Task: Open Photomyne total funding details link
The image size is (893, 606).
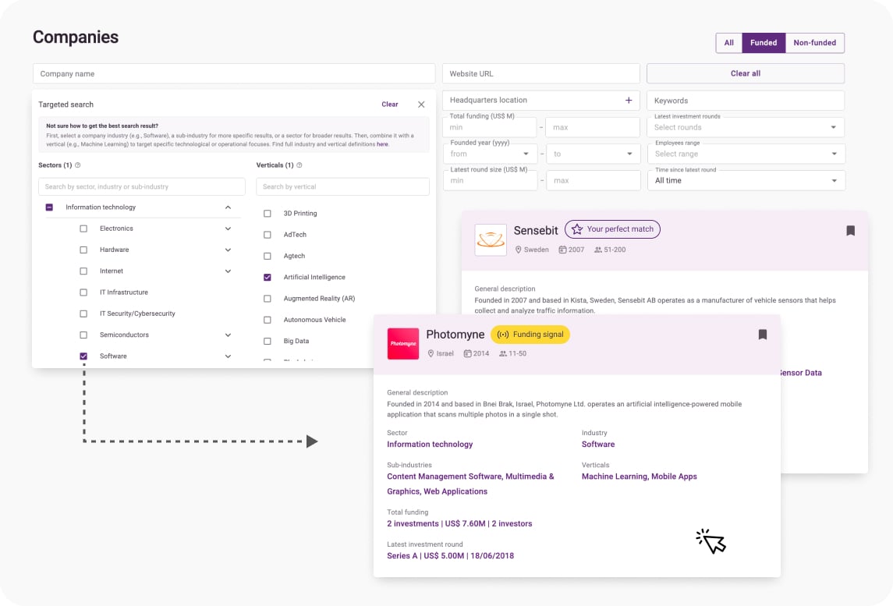Action: tap(459, 523)
